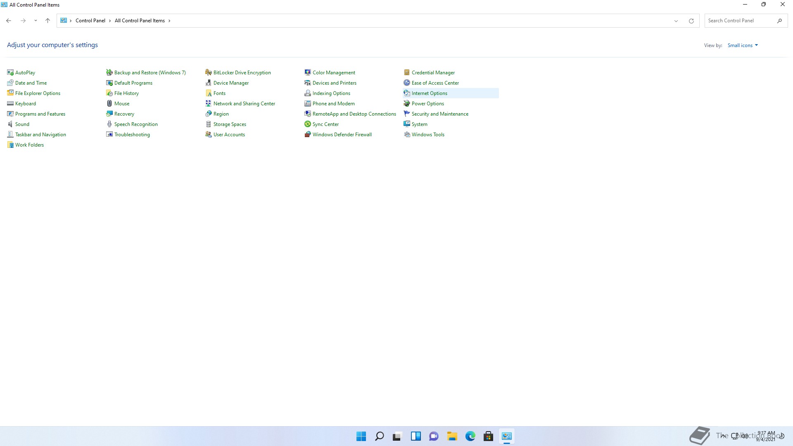Click the Ease of Access Center icon
The height and width of the screenshot is (446, 793).
[407, 83]
